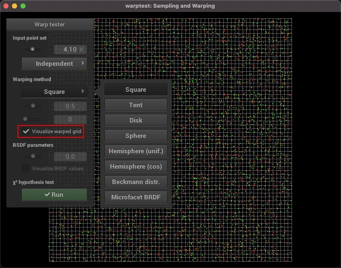The height and width of the screenshot is (268, 341).
Task: Click the second warping parameter slider
Action: pyautogui.click(x=32, y=119)
